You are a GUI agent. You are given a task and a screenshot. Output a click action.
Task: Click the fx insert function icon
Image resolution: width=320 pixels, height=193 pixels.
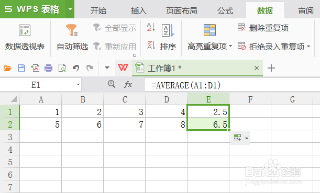[x=128, y=84]
